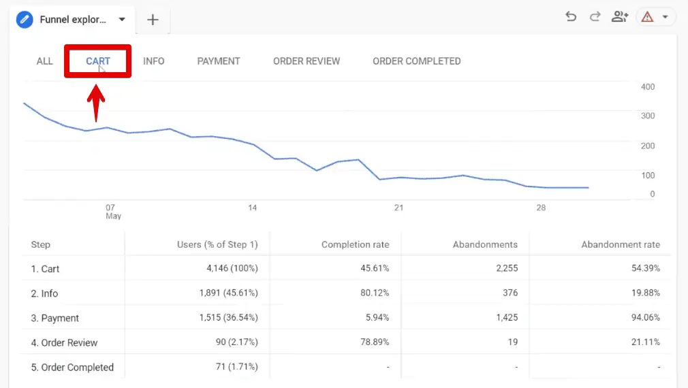Click the 28 date axis label

click(x=541, y=208)
